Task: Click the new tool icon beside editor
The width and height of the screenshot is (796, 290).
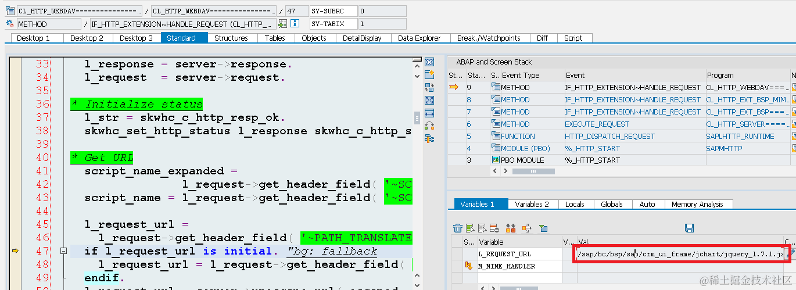Action: click(x=429, y=75)
